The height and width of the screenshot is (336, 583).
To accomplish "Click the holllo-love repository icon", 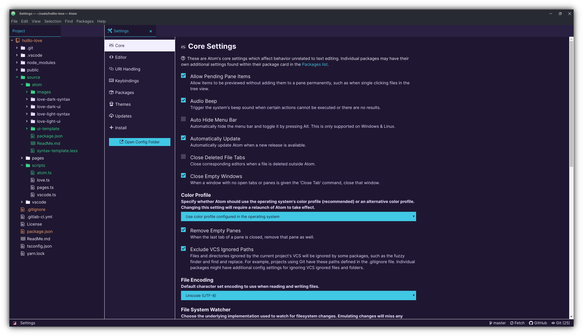I will (18, 41).
